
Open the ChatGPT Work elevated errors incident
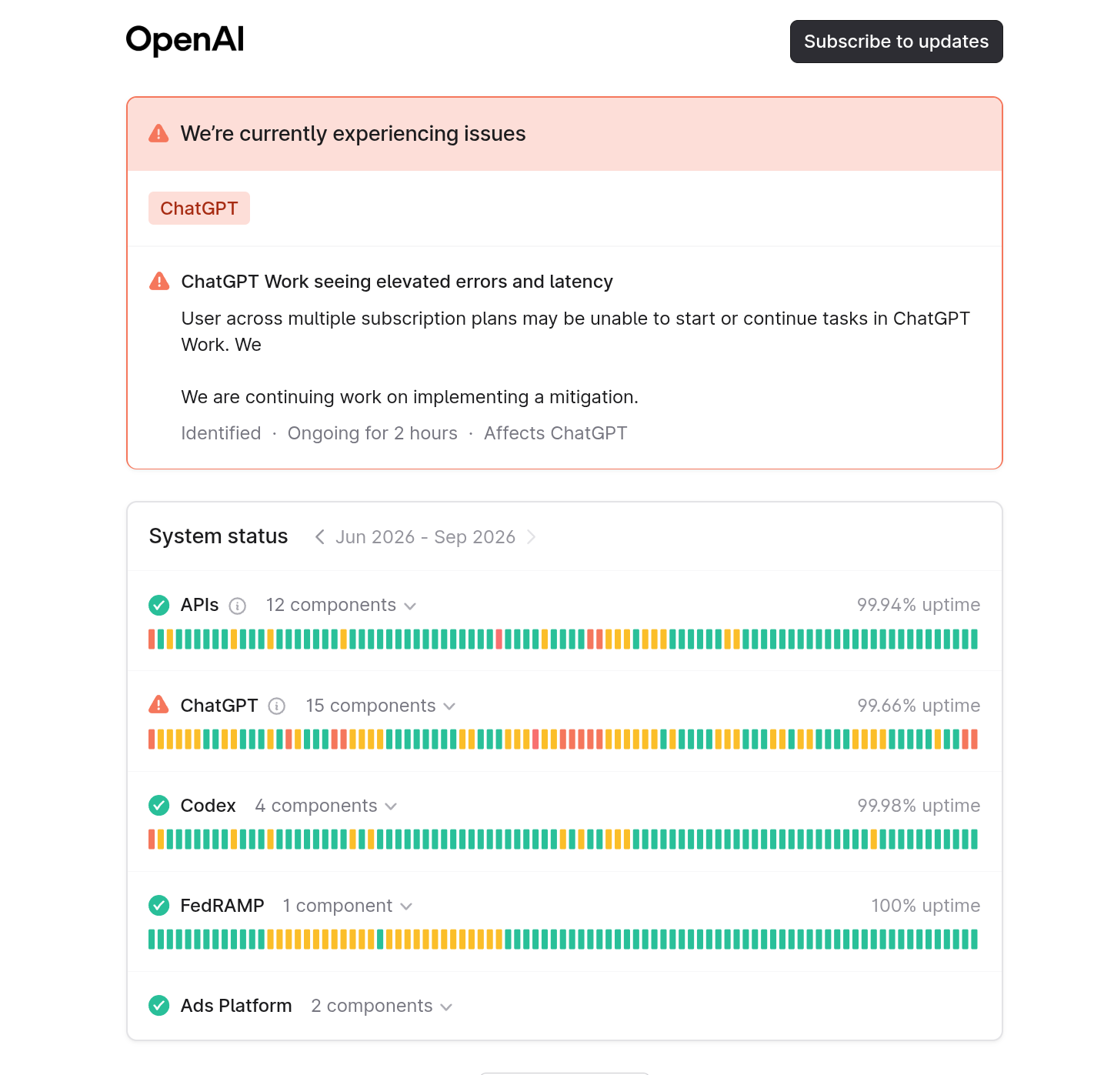point(397,282)
